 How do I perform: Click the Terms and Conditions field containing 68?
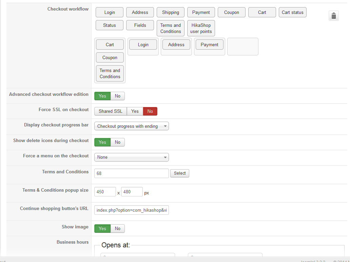pyautogui.click(x=132, y=173)
